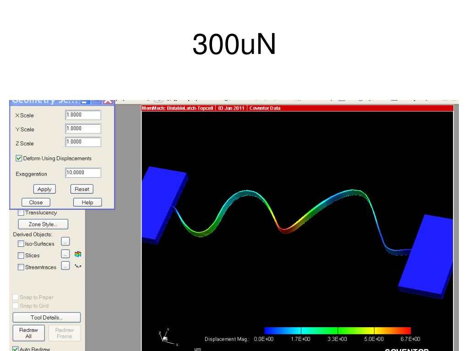Viewport: 469px width, 351px height.
Task: Click the displacement magnitude color legend bar
Action: pos(338,331)
